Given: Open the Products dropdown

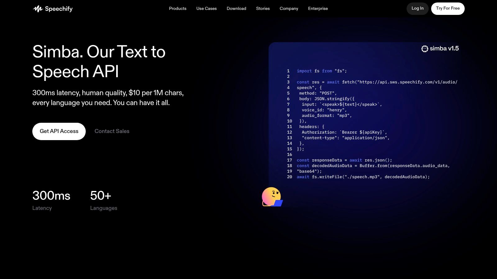Looking at the screenshot, I should pyautogui.click(x=177, y=8).
